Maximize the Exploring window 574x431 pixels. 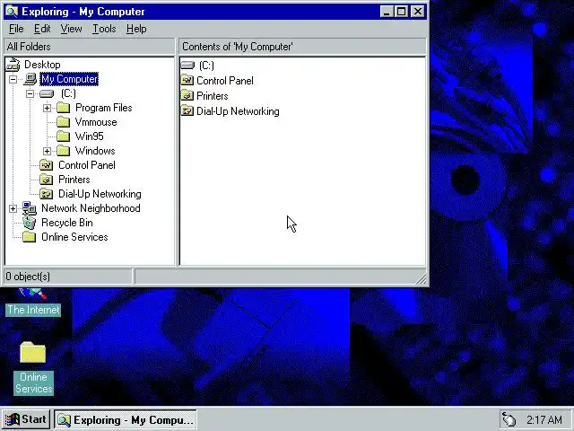(401, 12)
